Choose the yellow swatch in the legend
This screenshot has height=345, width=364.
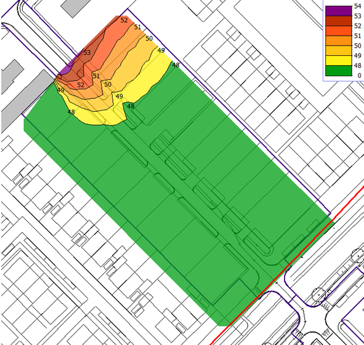pos(339,61)
